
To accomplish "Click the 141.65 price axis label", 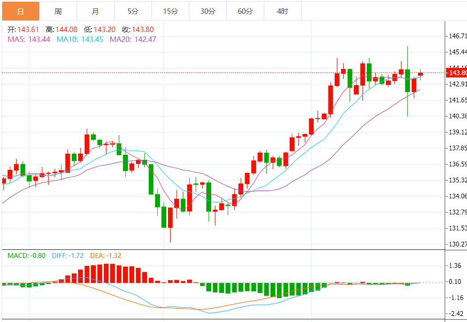I will [458, 100].
